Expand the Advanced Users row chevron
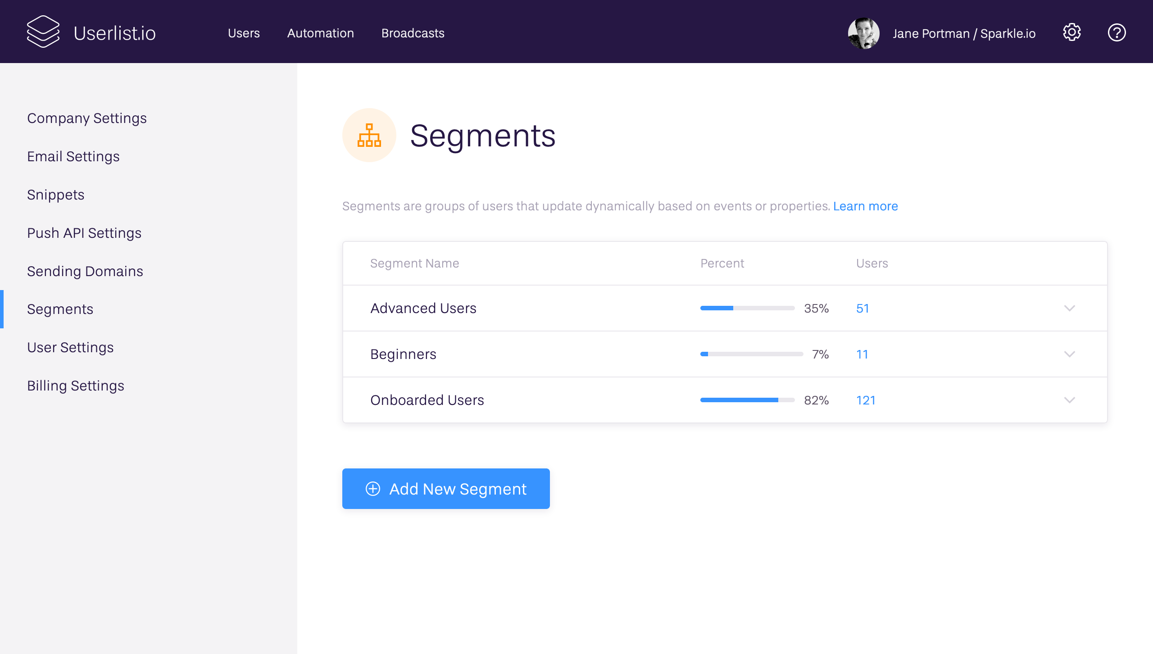Screen dimensions: 1153x654 point(1069,309)
